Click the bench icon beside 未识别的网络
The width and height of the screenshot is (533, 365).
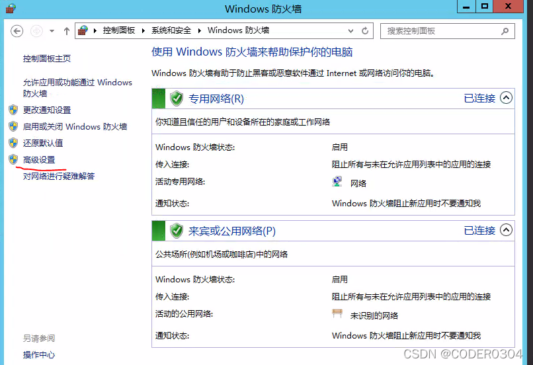[337, 313]
